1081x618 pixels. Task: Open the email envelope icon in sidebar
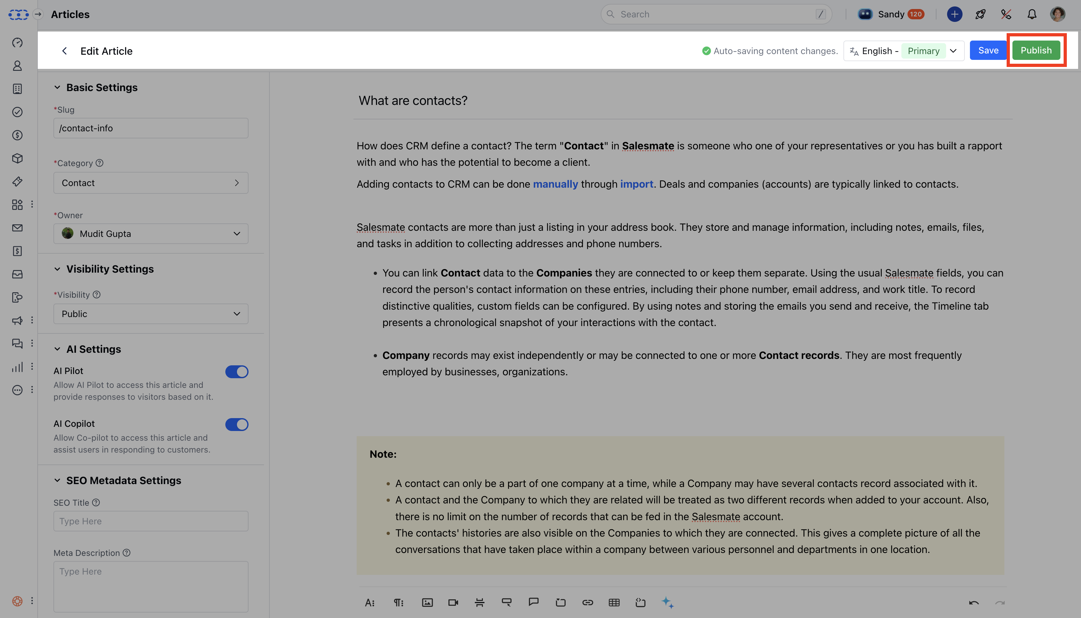(17, 228)
